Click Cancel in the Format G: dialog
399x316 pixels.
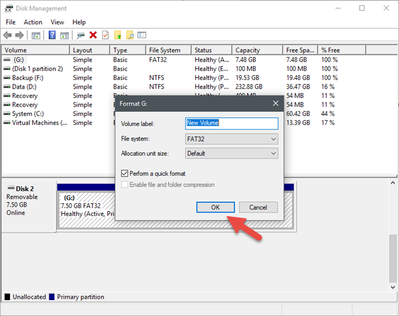coord(258,207)
